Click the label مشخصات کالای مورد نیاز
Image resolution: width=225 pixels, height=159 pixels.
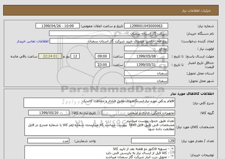(195, 127)
